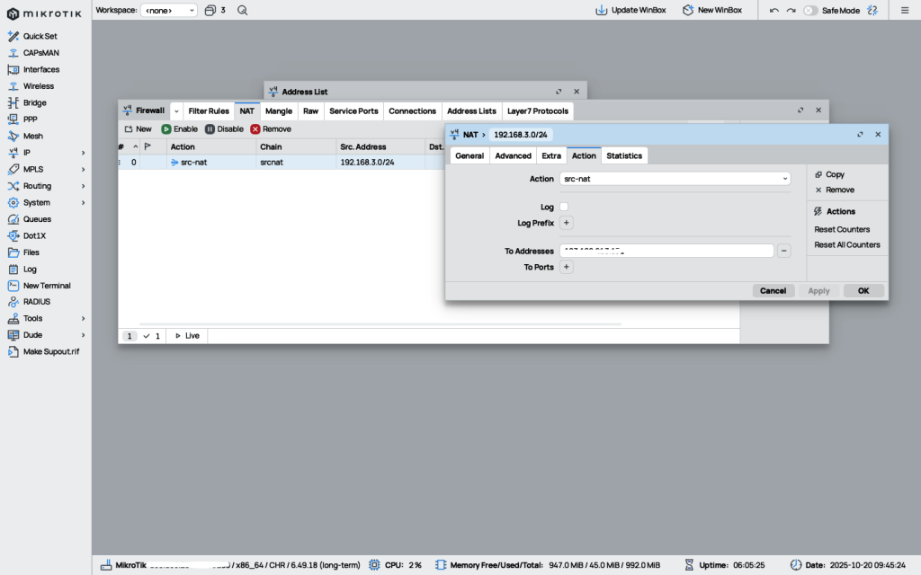
Task: Click the Wireless icon in sidebar
Action: coord(13,86)
